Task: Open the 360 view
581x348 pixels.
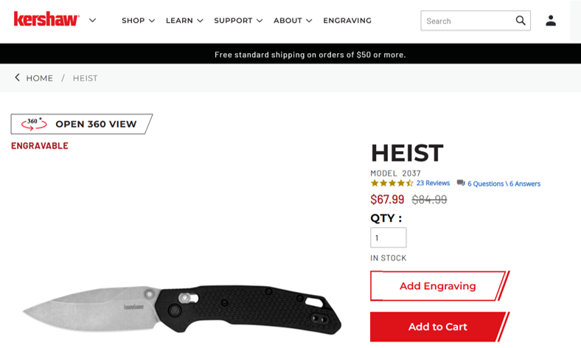Action: click(x=82, y=124)
